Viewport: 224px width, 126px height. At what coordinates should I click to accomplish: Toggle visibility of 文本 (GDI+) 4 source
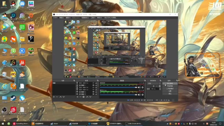[94, 90]
